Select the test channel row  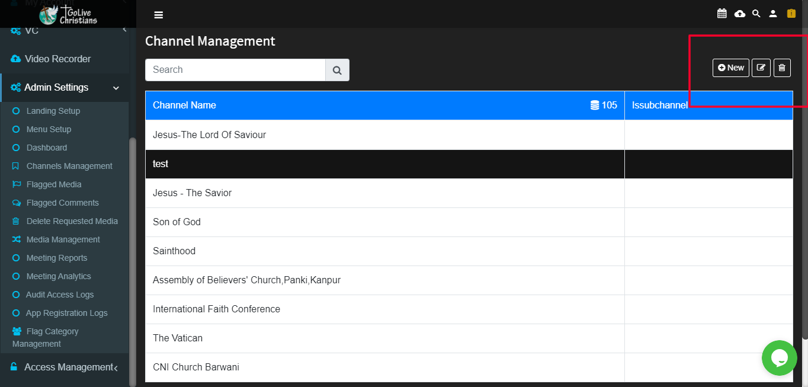[469, 164]
